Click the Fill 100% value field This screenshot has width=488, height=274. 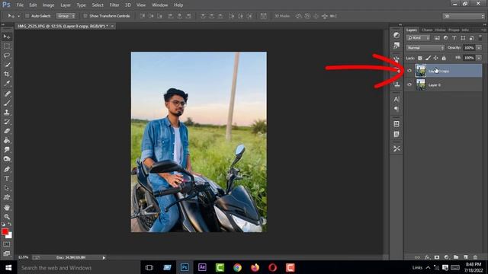(x=469, y=58)
